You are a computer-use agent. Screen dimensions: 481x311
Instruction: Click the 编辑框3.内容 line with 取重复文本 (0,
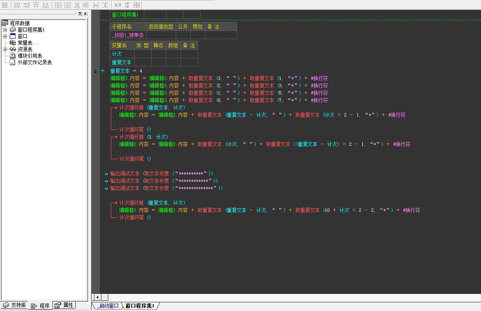(219, 101)
